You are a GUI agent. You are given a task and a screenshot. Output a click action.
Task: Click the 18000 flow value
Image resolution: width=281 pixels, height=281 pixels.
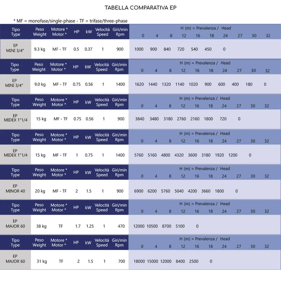tap(139, 261)
